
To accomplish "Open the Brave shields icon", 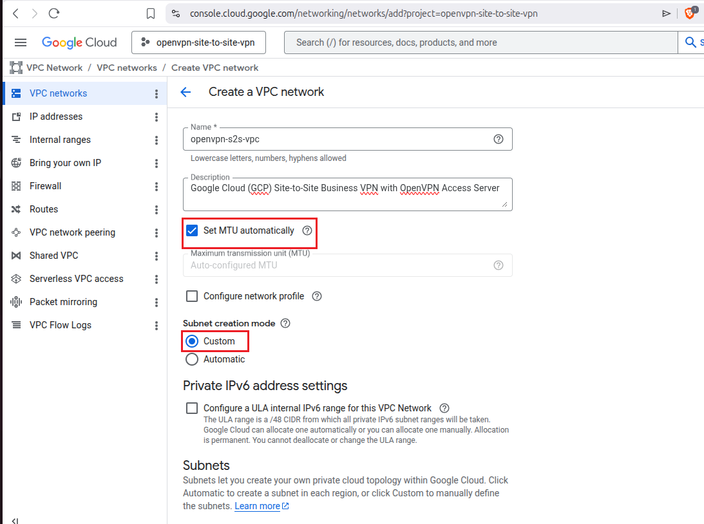I will (690, 13).
